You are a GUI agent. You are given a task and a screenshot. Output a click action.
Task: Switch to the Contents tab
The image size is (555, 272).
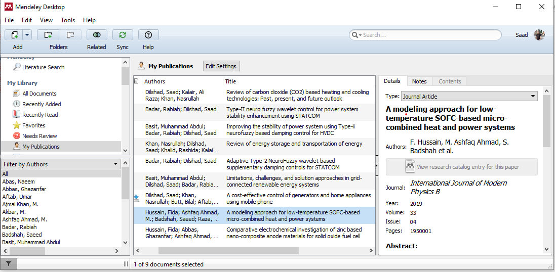[x=450, y=81]
